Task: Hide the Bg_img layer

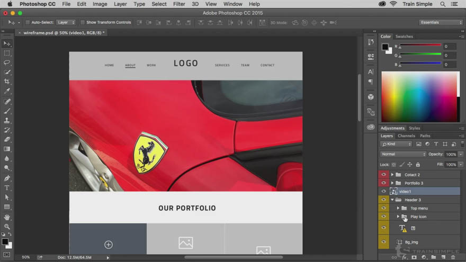Action: click(x=383, y=242)
